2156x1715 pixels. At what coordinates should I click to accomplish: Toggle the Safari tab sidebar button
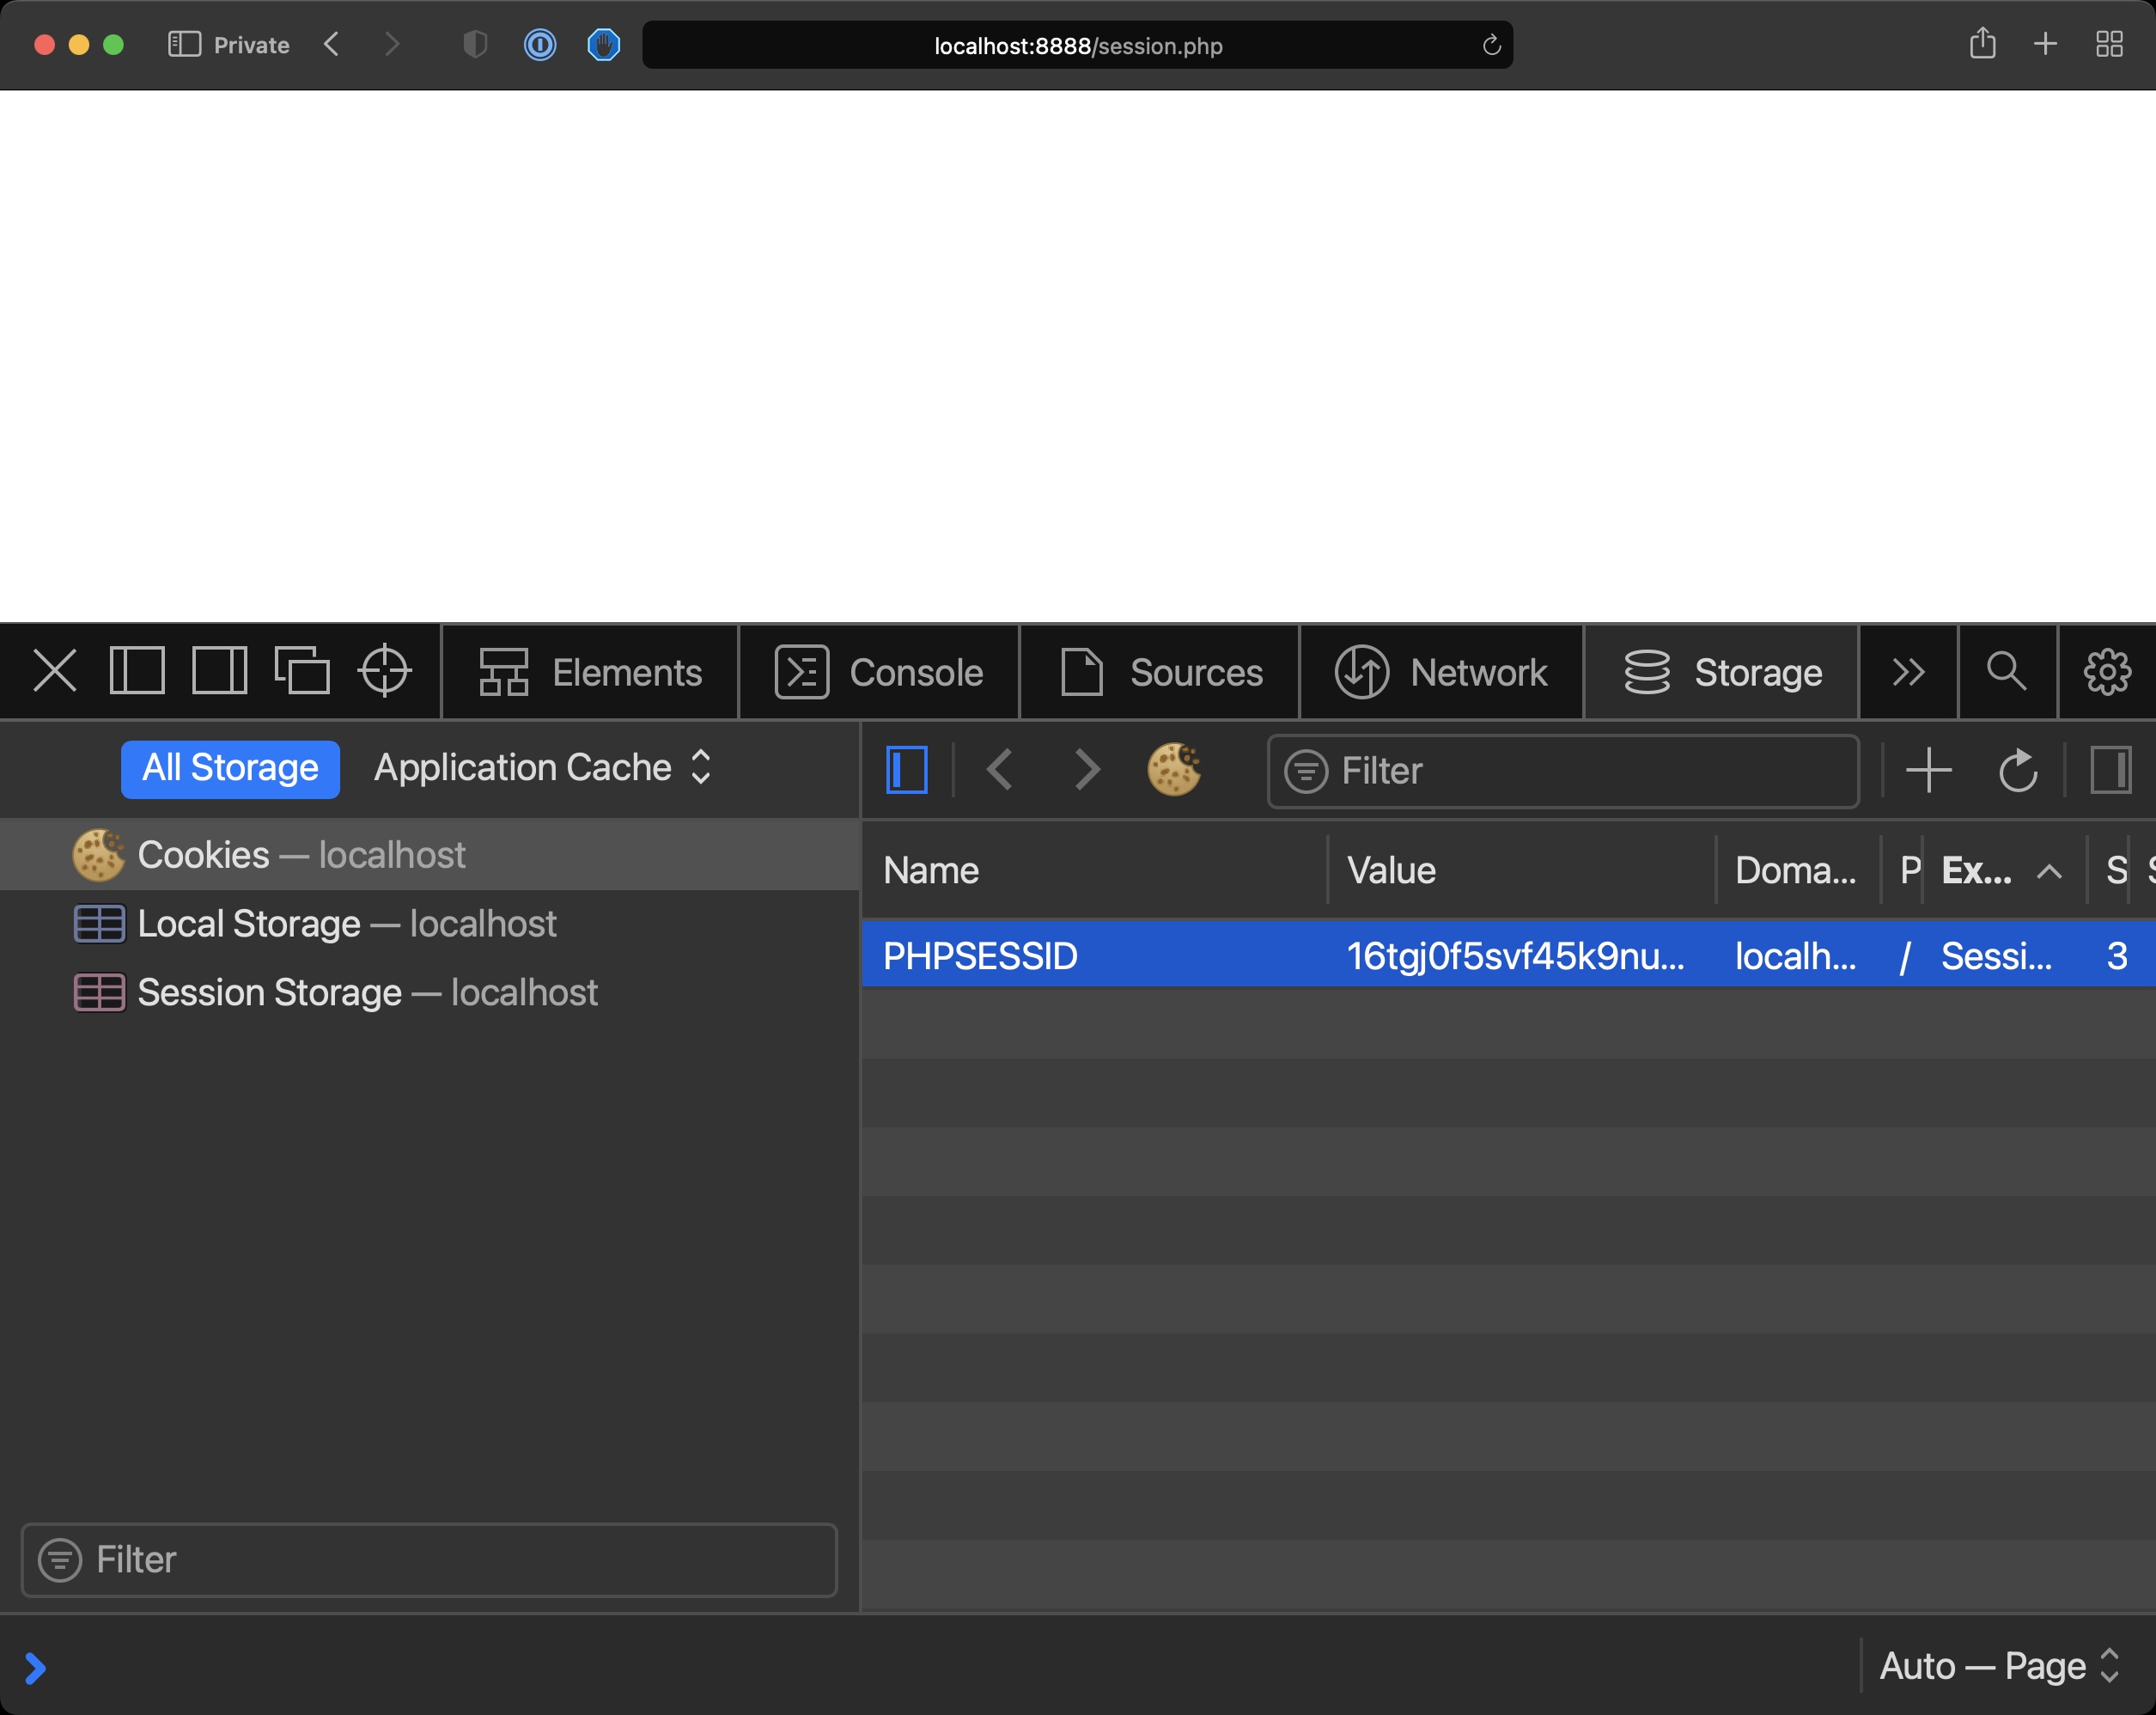184,45
